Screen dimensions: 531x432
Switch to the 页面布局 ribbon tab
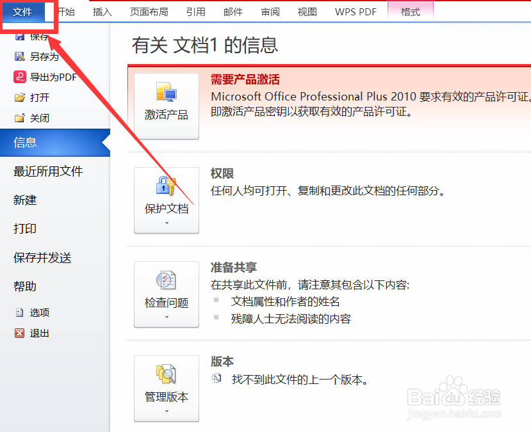tap(149, 12)
